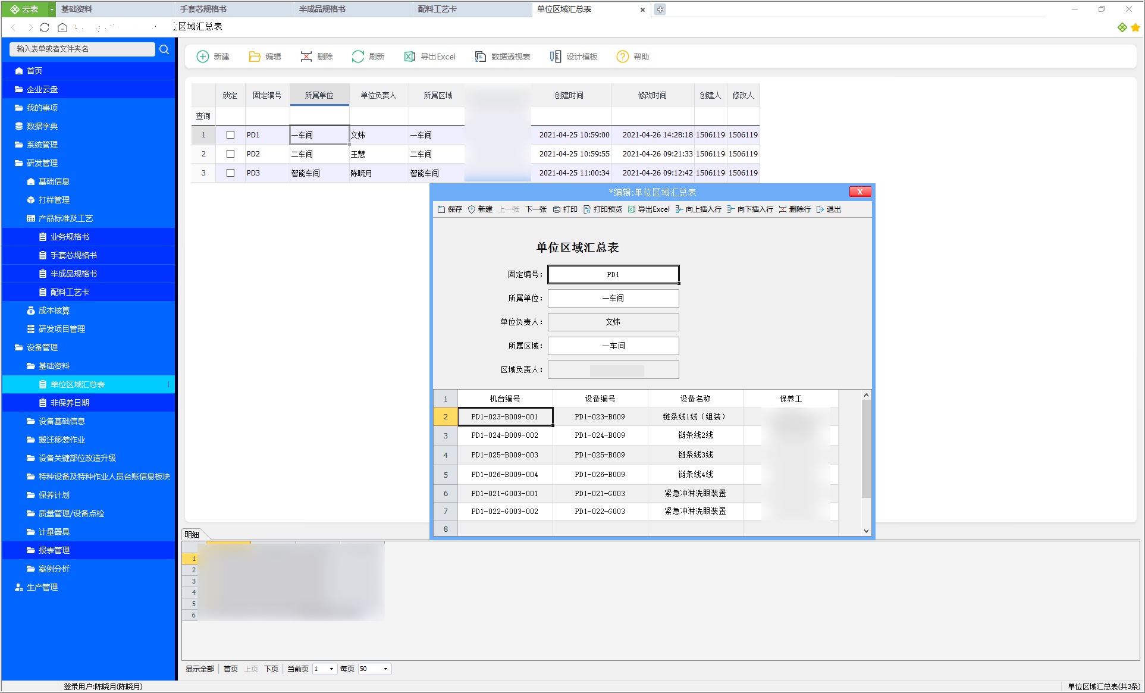Click the sidebar search input field
The width and height of the screenshot is (1145, 693).
(82, 49)
